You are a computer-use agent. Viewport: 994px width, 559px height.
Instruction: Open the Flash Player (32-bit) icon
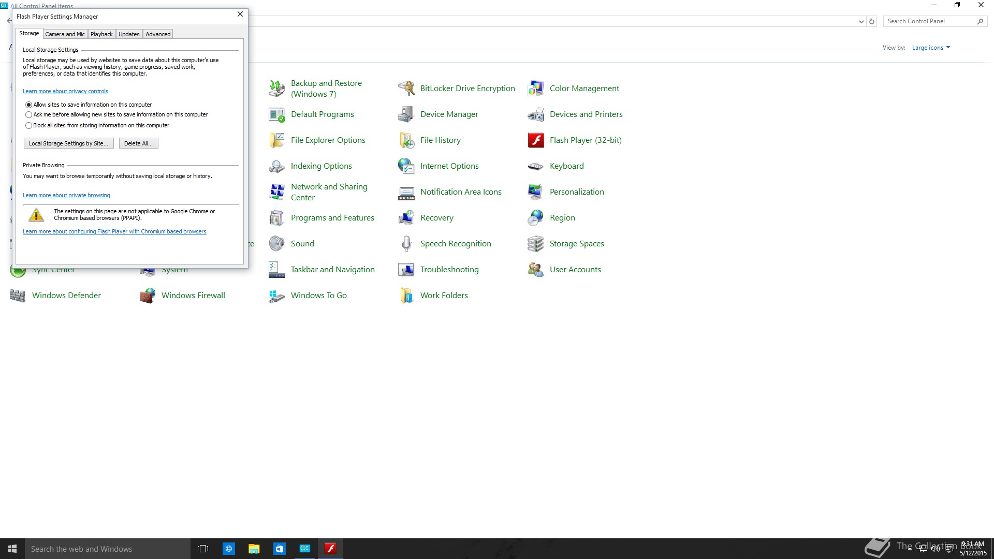[535, 140]
